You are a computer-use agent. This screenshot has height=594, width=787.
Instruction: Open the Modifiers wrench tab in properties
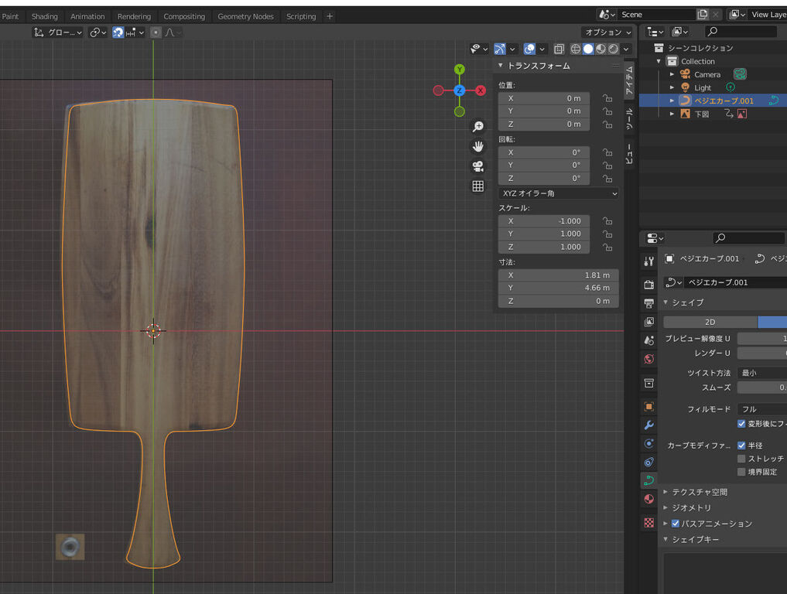(x=649, y=425)
